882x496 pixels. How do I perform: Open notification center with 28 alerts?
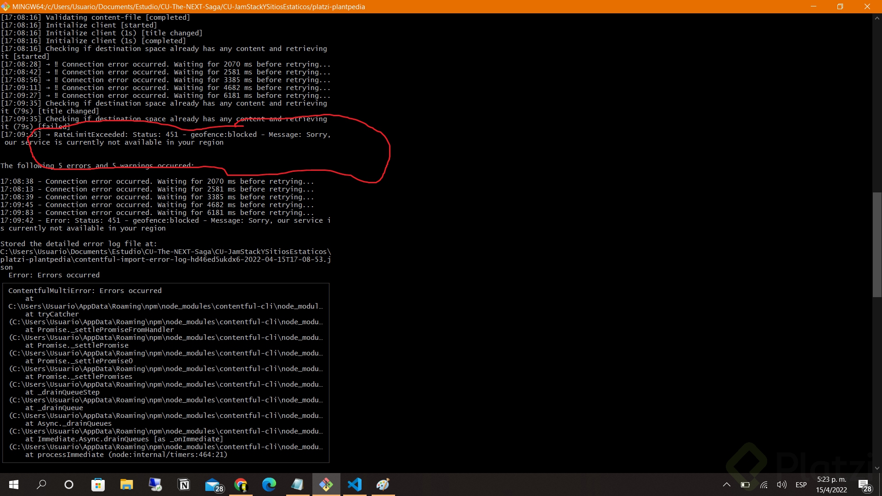click(864, 485)
